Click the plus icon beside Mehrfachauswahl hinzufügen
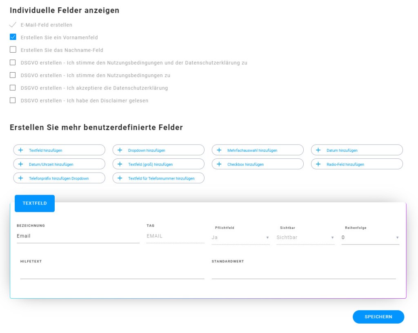This screenshot has width=418, height=333. (x=219, y=150)
